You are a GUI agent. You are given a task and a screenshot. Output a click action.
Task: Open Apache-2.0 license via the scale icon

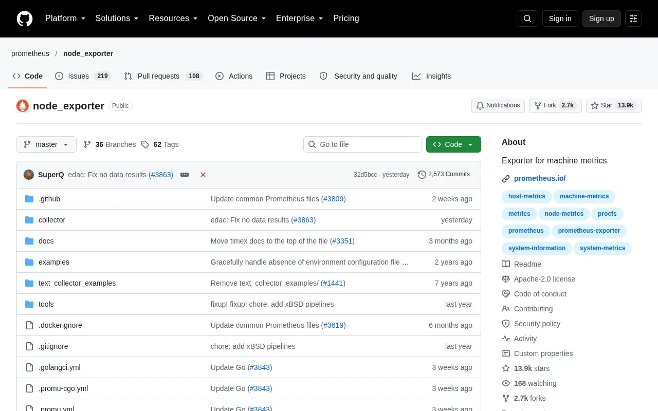pyautogui.click(x=506, y=279)
